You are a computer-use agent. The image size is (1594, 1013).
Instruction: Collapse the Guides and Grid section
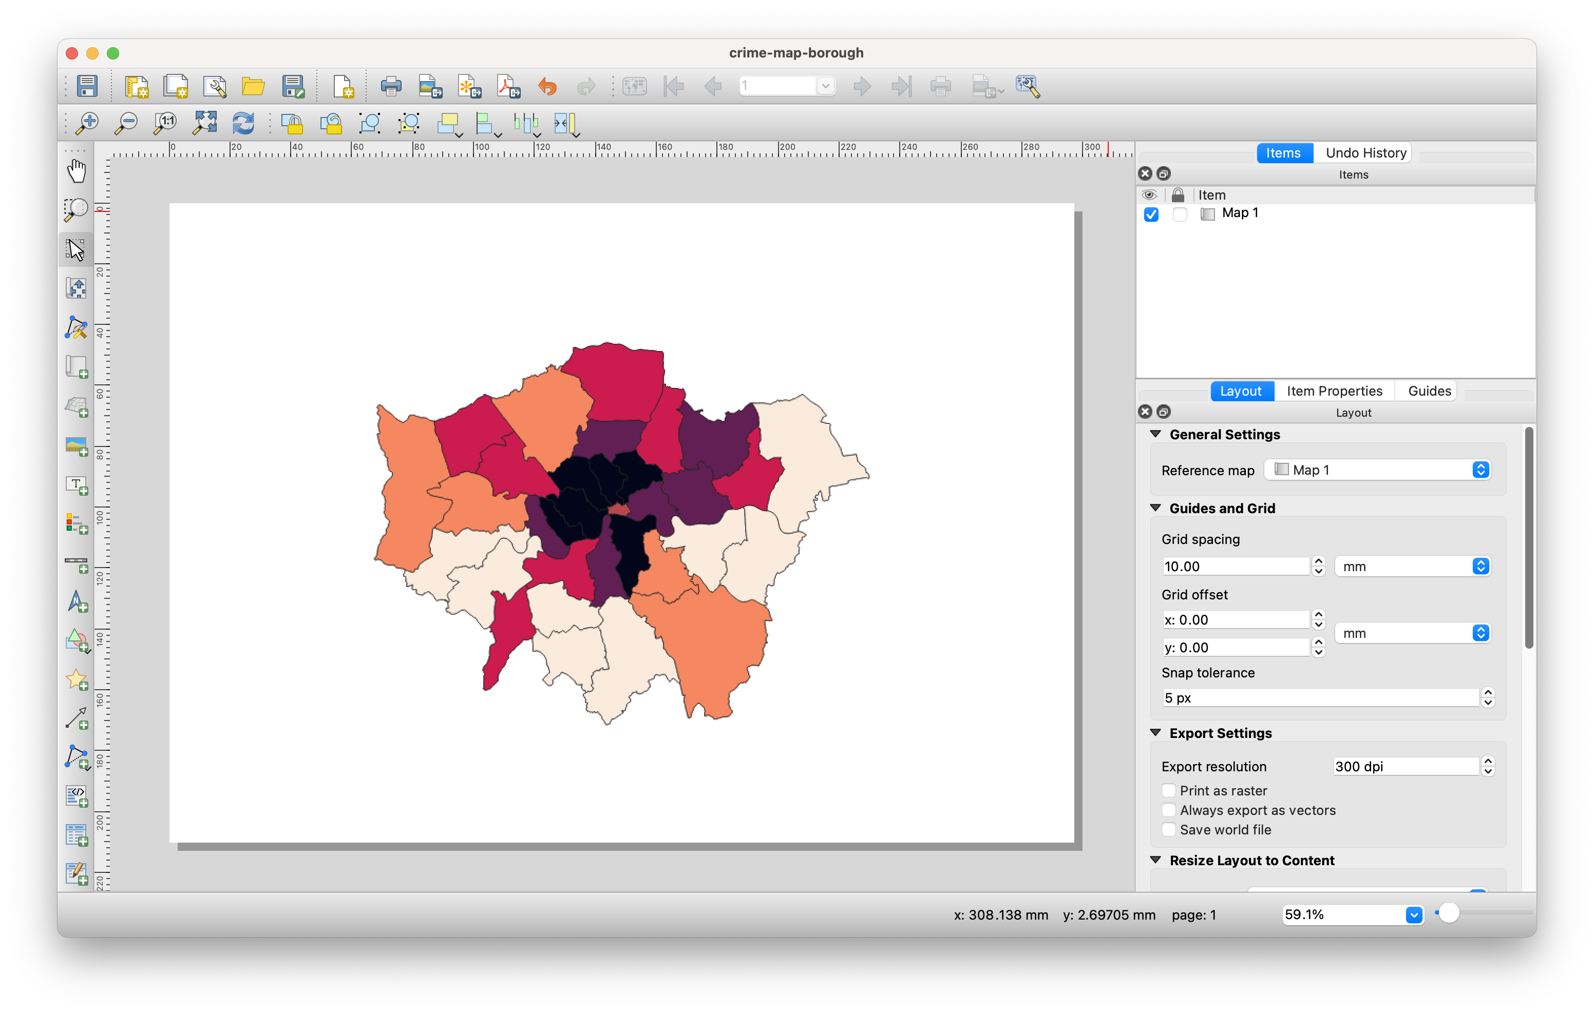(1156, 508)
